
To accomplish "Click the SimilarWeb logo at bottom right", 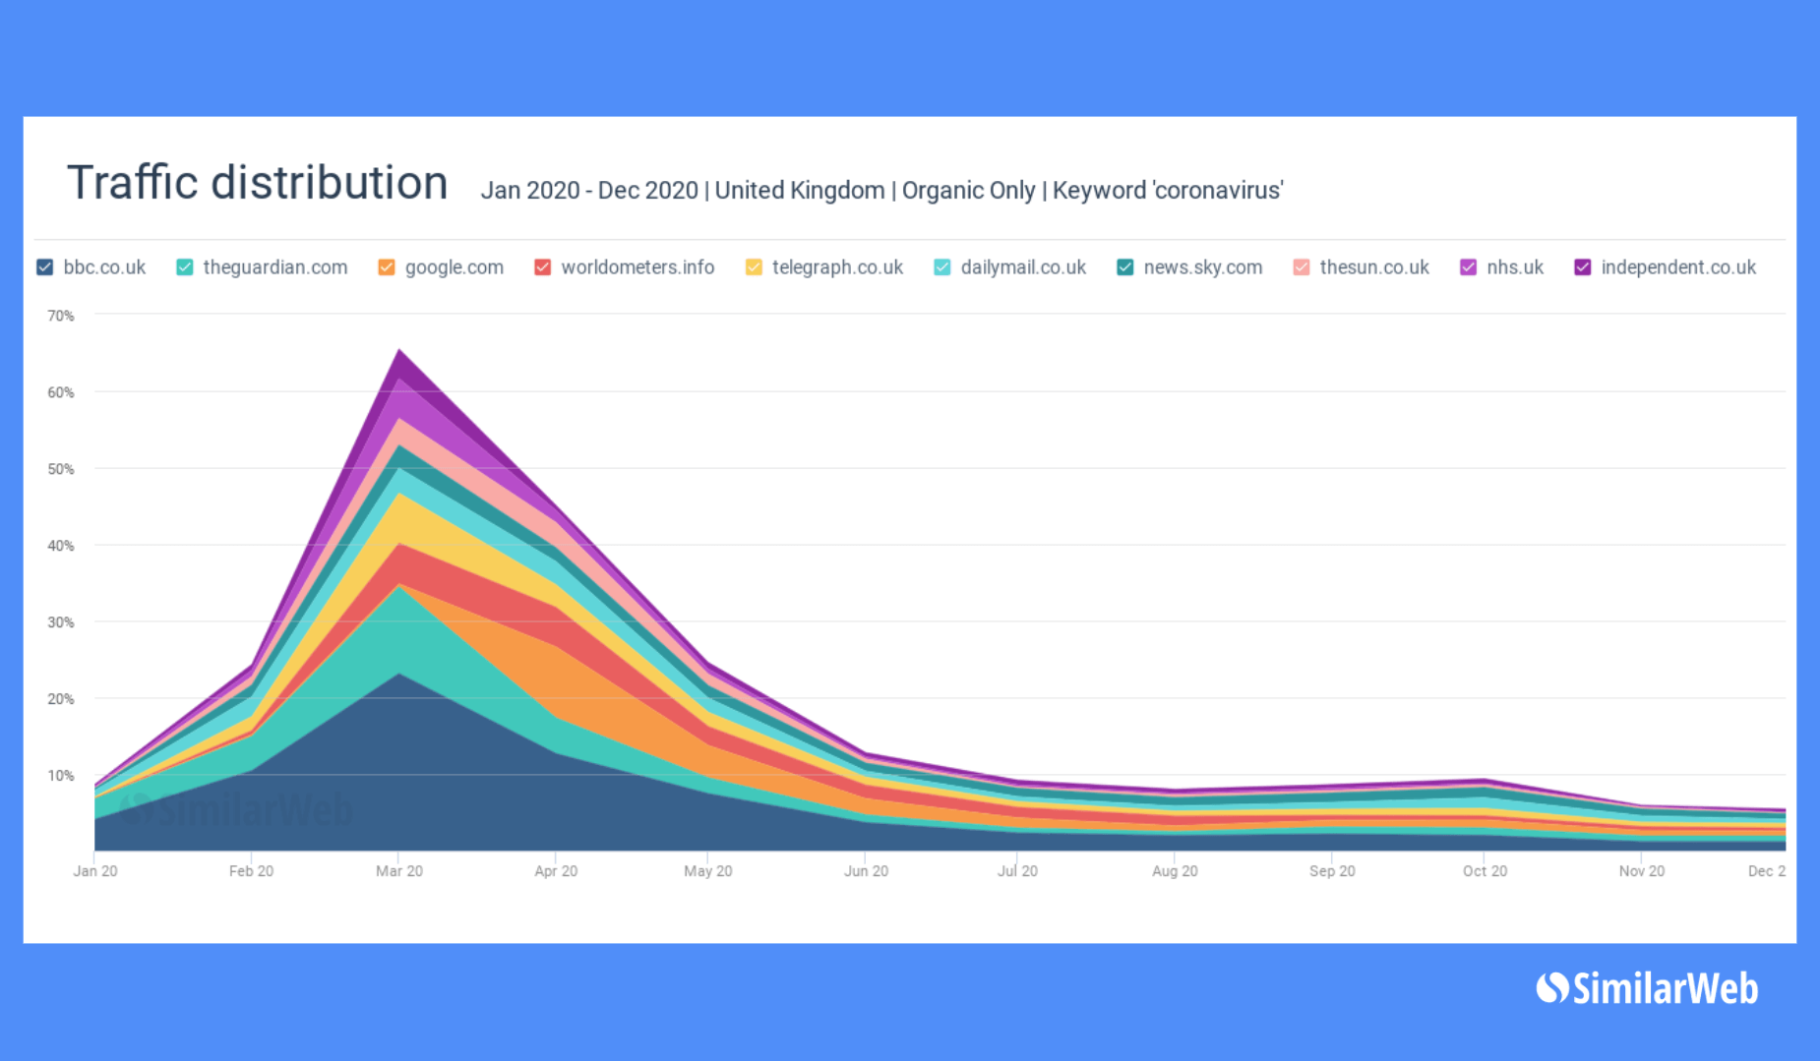I will pyautogui.click(x=1648, y=988).
